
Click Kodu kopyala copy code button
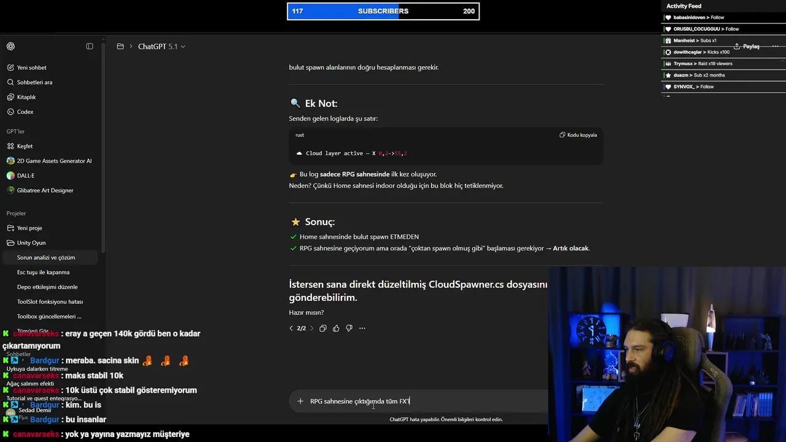tap(578, 135)
